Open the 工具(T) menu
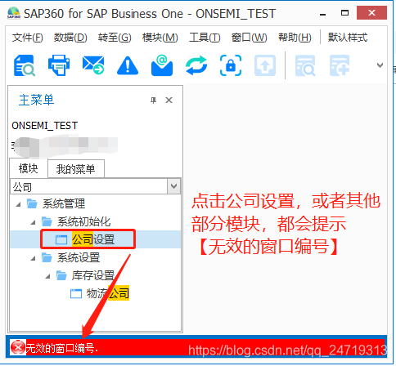 205,38
